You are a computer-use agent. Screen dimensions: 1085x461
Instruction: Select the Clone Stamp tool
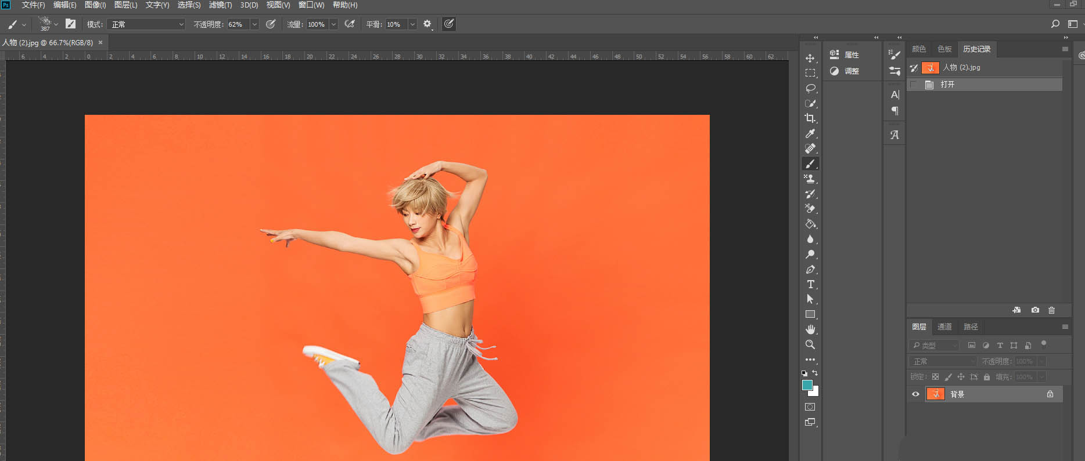coord(810,179)
